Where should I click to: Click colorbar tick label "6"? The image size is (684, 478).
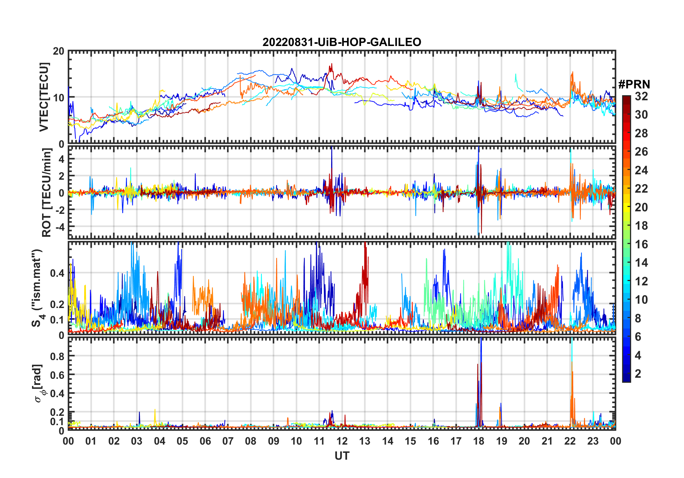tap(638, 337)
